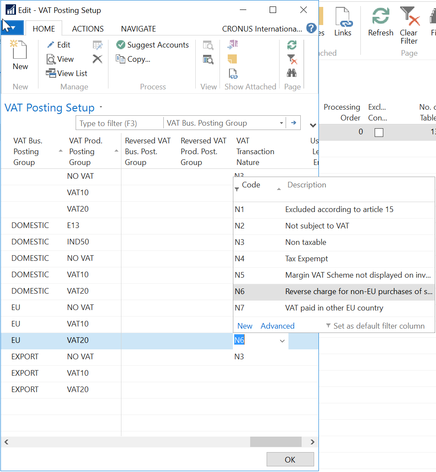Click the Clear Filter icon in dialog ribbon
The width and height of the screenshot is (436, 472).
(292, 59)
